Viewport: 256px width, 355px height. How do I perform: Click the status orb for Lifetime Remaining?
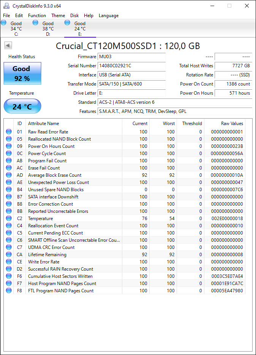click(9, 255)
